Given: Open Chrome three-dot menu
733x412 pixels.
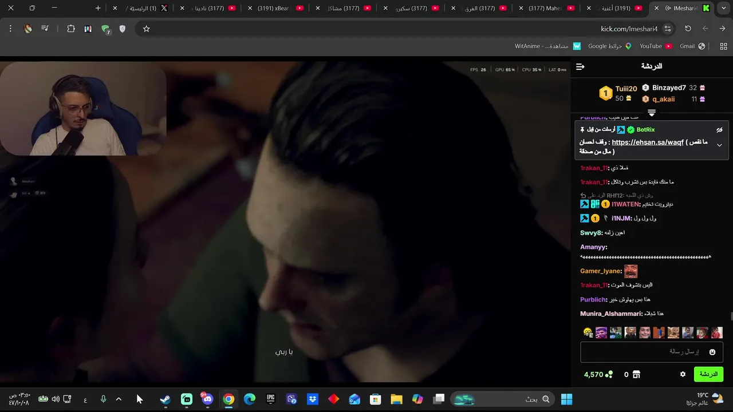Looking at the screenshot, I should pyautogui.click(x=10, y=29).
